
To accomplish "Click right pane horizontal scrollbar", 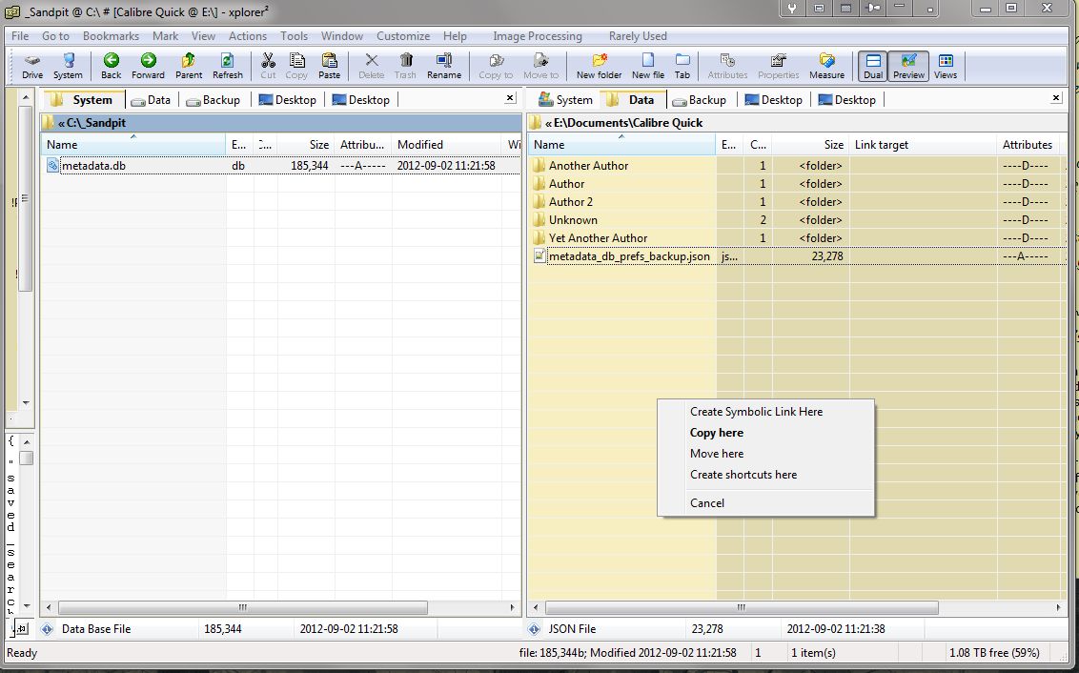I will coord(742,607).
